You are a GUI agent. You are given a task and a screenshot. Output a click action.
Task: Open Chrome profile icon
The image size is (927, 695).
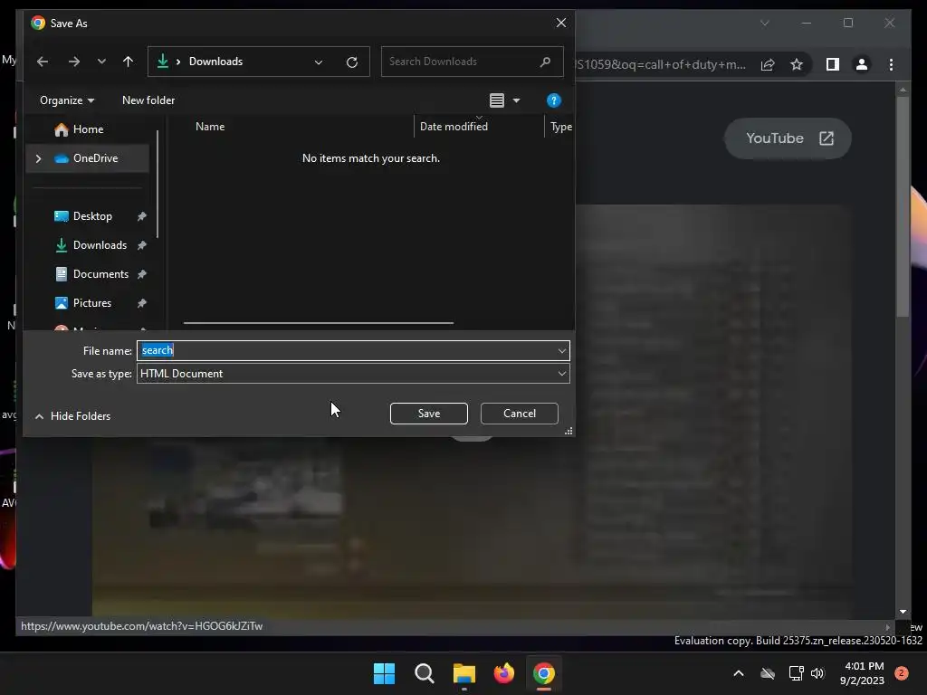[x=862, y=64]
